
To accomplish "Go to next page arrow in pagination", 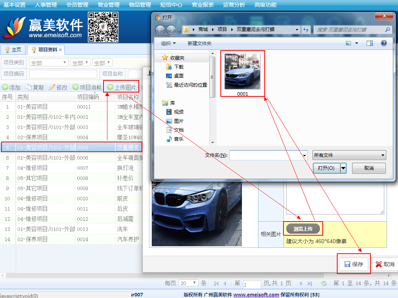I will pos(301,283).
